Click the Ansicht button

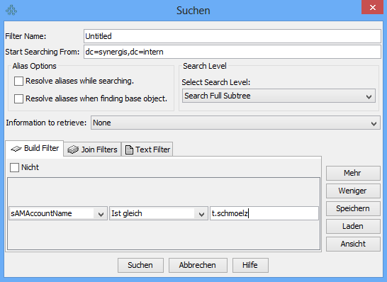(353, 244)
